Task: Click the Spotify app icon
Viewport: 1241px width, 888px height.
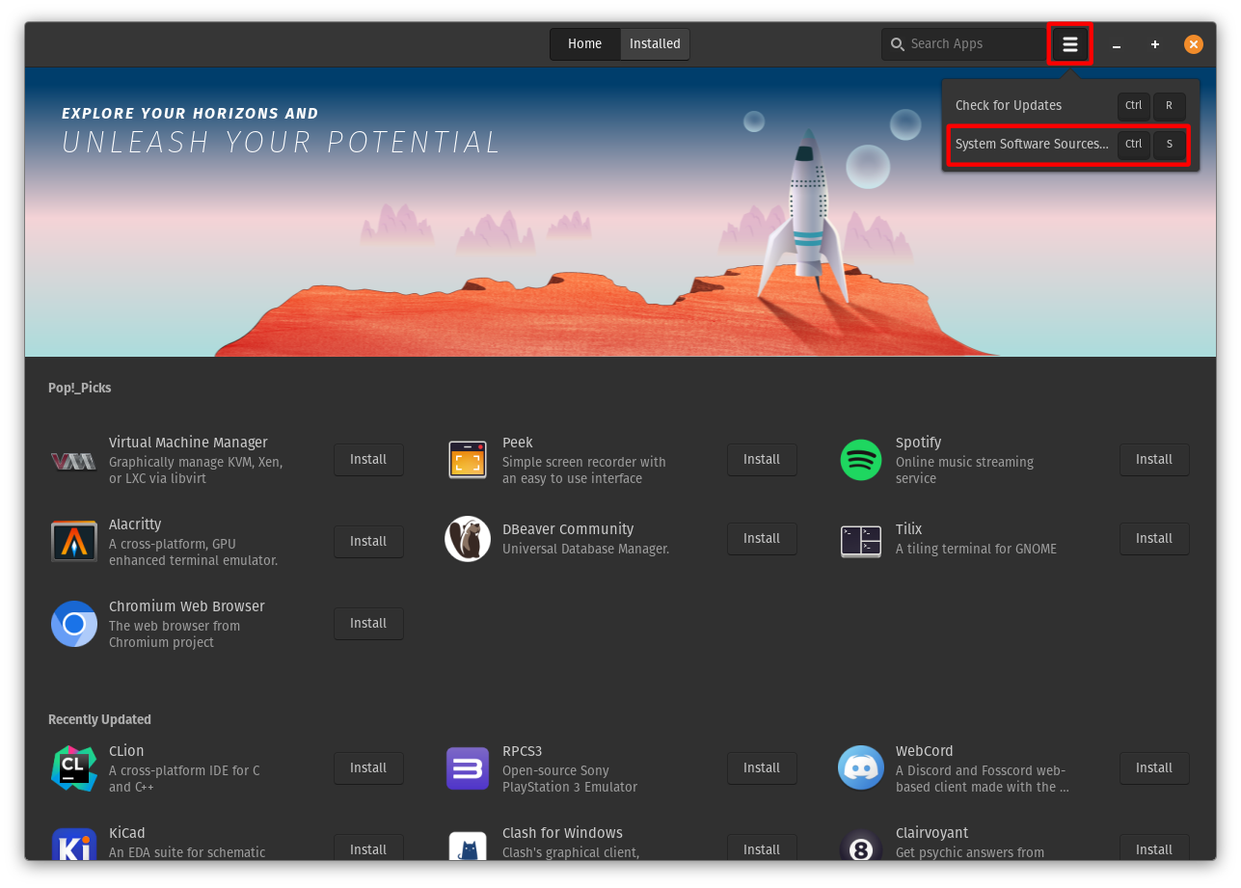Action: 860,461
